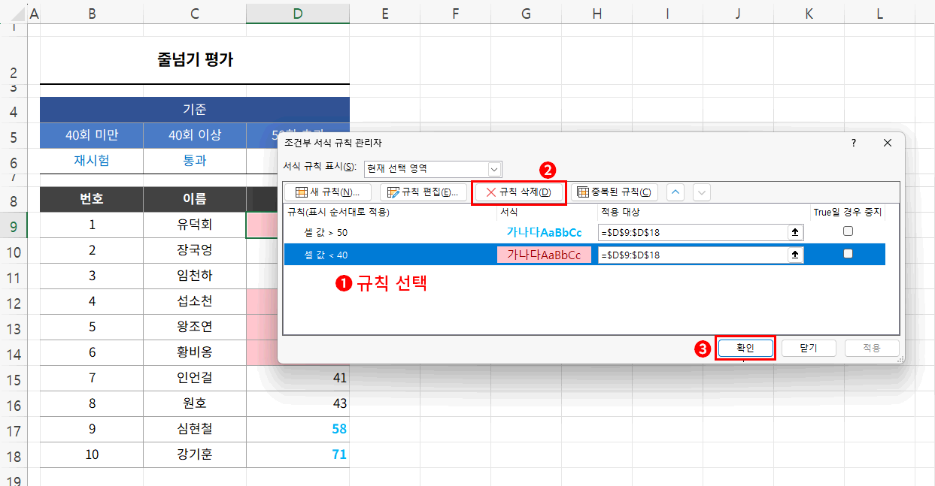The image size is (935, 486).
Task: Click the 번호 column header cell
Action: pyautogui.click(x=92, y=199)
